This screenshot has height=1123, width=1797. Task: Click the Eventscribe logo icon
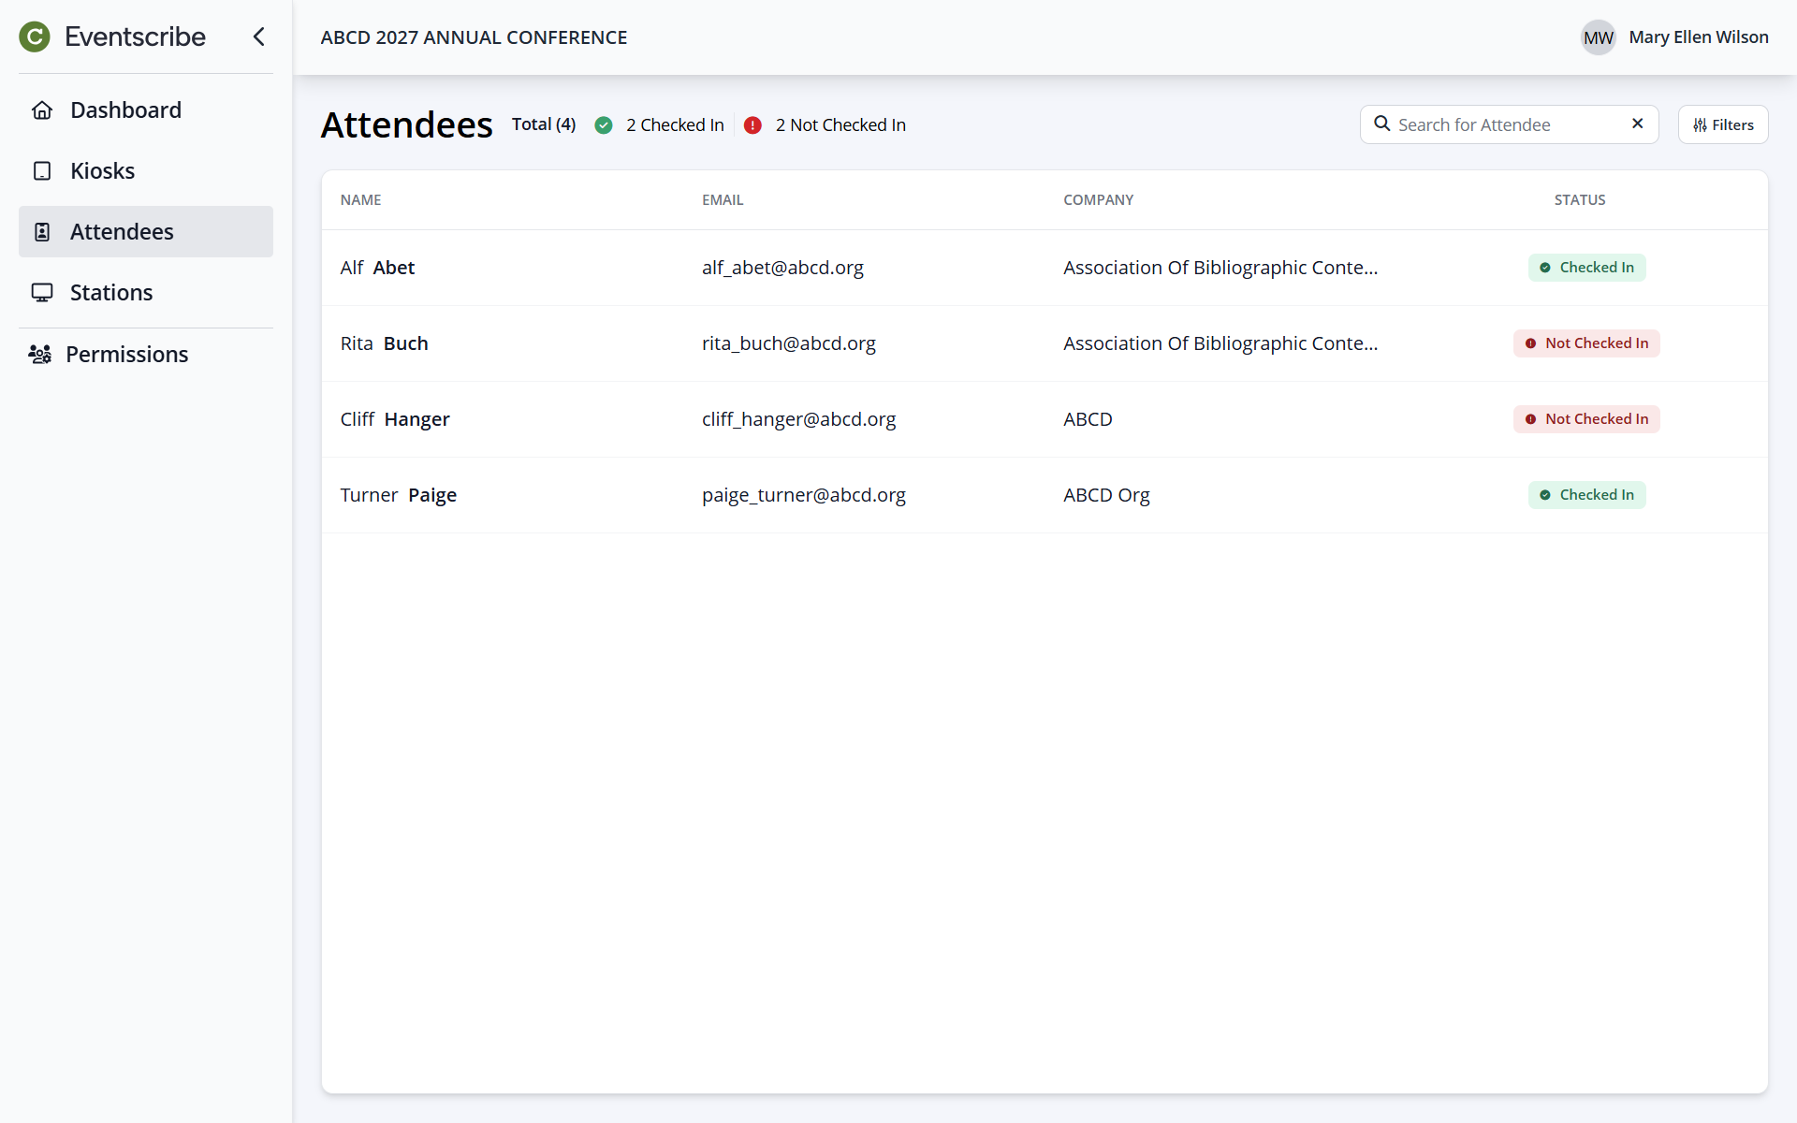point(35,36)
